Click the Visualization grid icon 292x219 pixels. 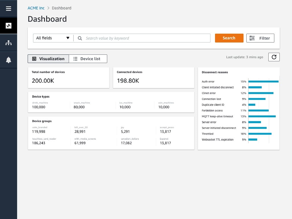click(x=34, y=59)
